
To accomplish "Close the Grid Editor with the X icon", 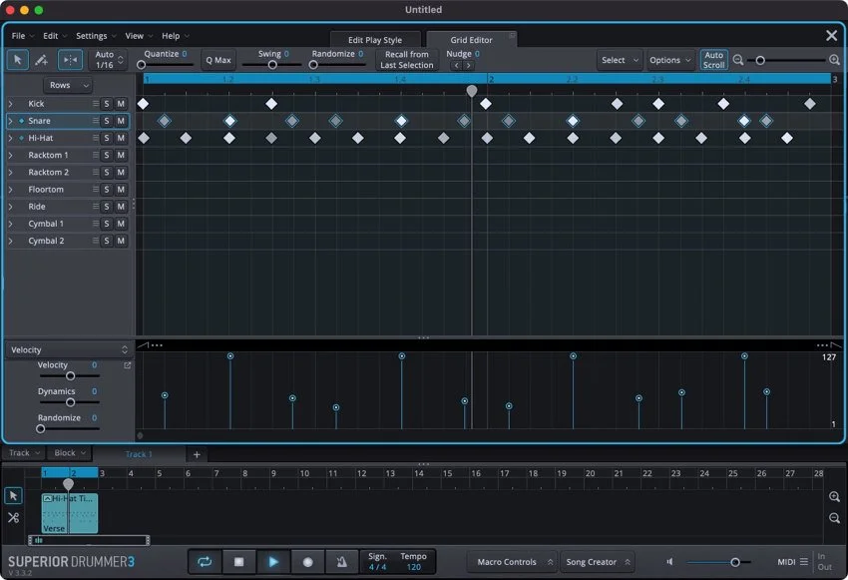I will click(831, 36).
